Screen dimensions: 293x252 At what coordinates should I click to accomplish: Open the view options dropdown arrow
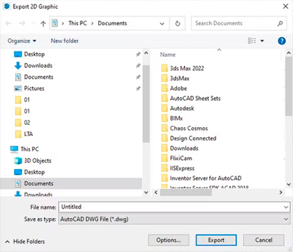pyautogui.click(x=262, y=41)
